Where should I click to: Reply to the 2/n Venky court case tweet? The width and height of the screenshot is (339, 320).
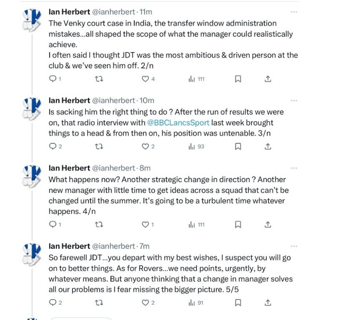coord(53,79)
